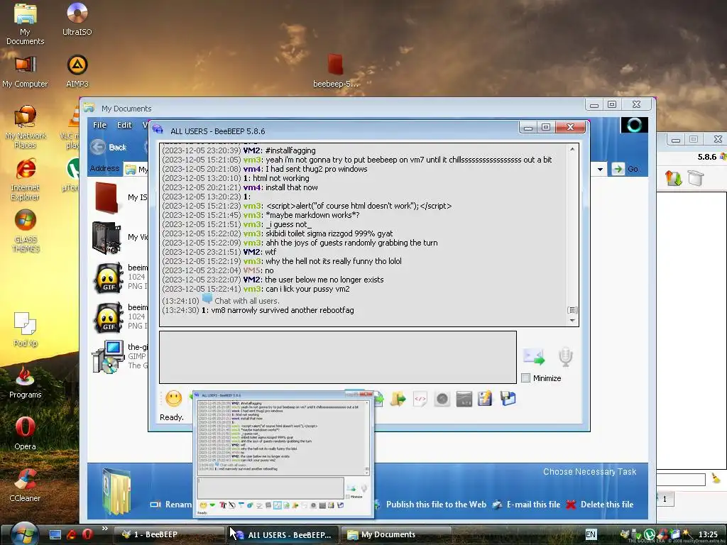Image resolution: width=727 pixels, height=545 pixels.
Task: Click the chat scrollbar up arrow
Action: point(572,149)
